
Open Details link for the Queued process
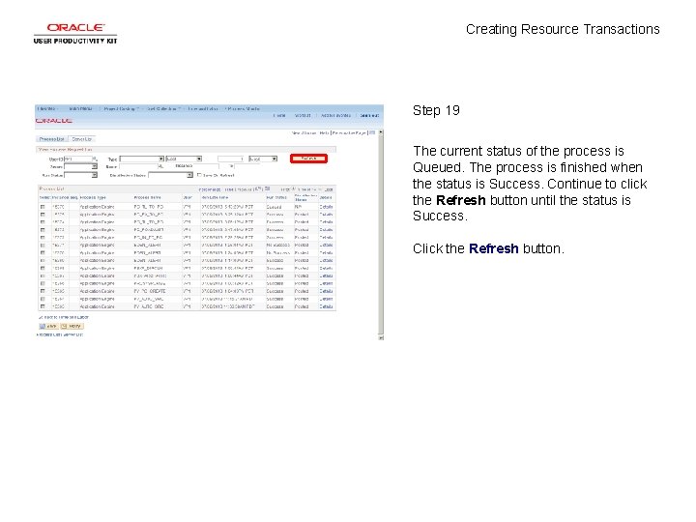click(326, 207)
